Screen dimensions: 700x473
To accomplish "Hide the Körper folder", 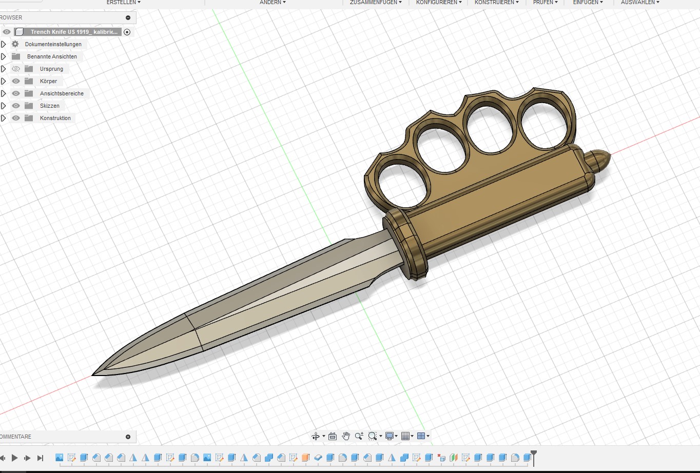I will [x=16, y=81].
